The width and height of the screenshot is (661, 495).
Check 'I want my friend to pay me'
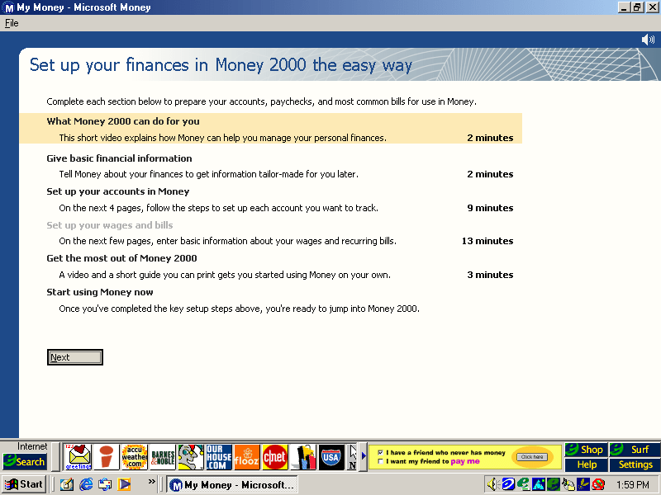(379, 462)
